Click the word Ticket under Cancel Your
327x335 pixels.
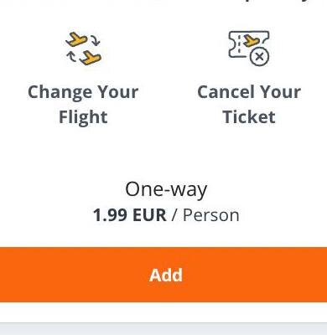(x=249, y=116)
